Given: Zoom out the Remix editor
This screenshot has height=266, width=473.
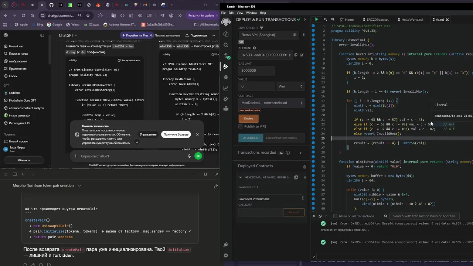Looking at the screenshot, I should tap(325, 20).
